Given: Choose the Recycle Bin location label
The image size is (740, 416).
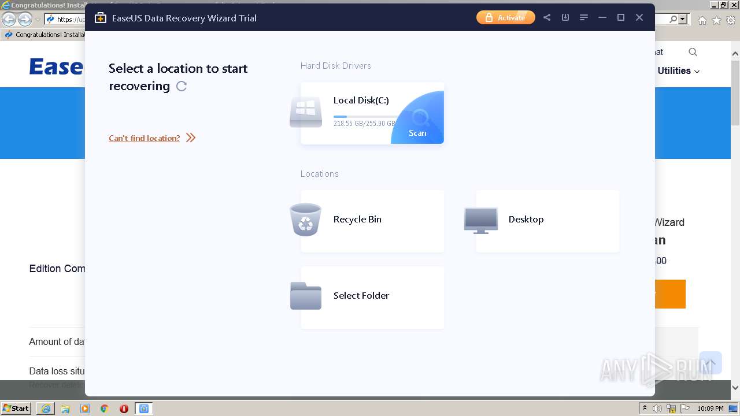Looking at the screenshot, I should pyautogui.click(x=357, y=219).
